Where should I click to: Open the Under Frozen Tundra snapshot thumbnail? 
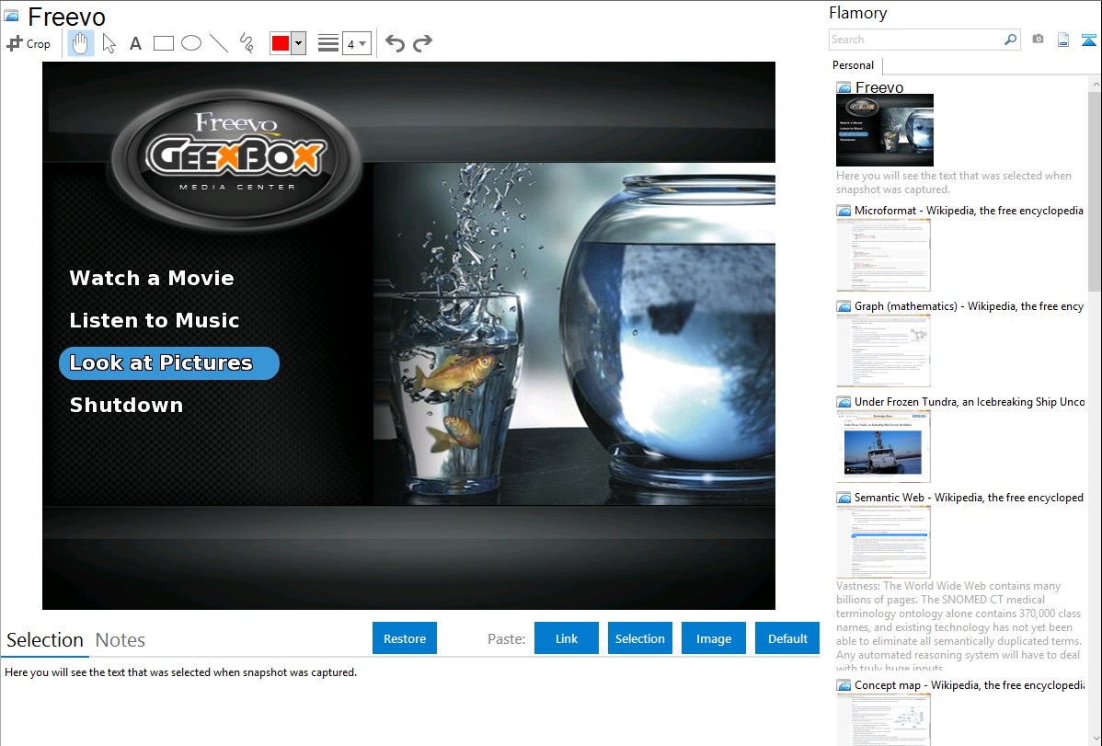pyautogui.click(x=883, y=446)
